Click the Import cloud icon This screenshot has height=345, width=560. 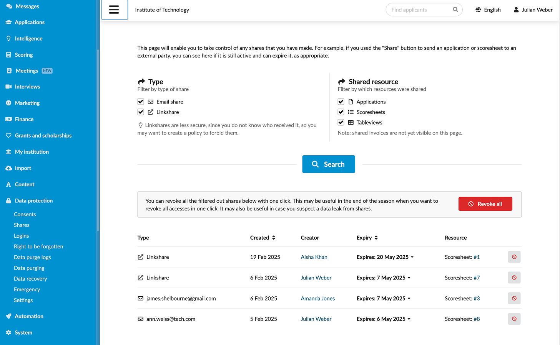pos(9,168)
